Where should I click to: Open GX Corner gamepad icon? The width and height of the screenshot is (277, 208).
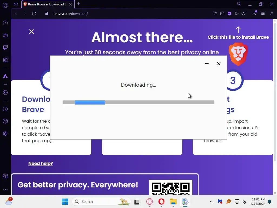click(x=16, y=4)
